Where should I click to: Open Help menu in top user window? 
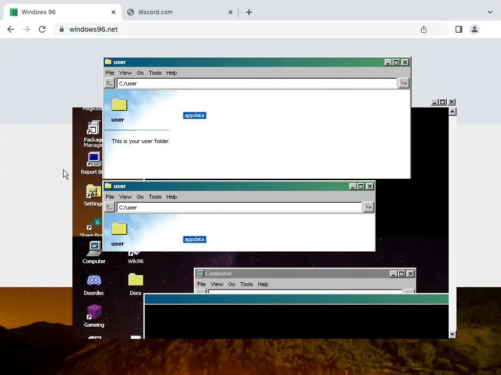[172, 73]
